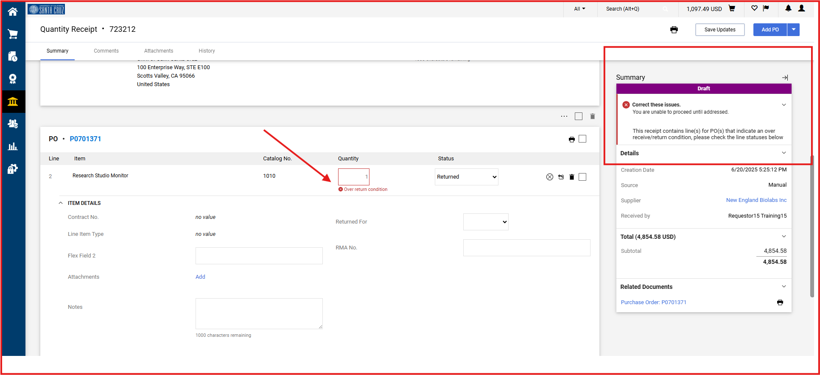Click the favorites heart icon
The image size is (820, 375).
(754, 8)
